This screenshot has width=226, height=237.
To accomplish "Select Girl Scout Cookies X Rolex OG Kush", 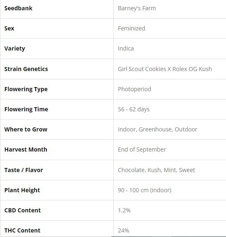I will tap(165, 69).
